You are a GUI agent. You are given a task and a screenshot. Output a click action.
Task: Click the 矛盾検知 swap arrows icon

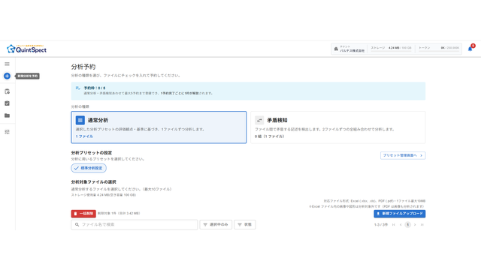pos(259,120)
